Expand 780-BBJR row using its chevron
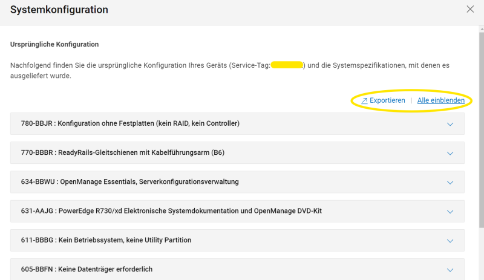The height and width of the screenshot is (280, 484). point(450,124)
